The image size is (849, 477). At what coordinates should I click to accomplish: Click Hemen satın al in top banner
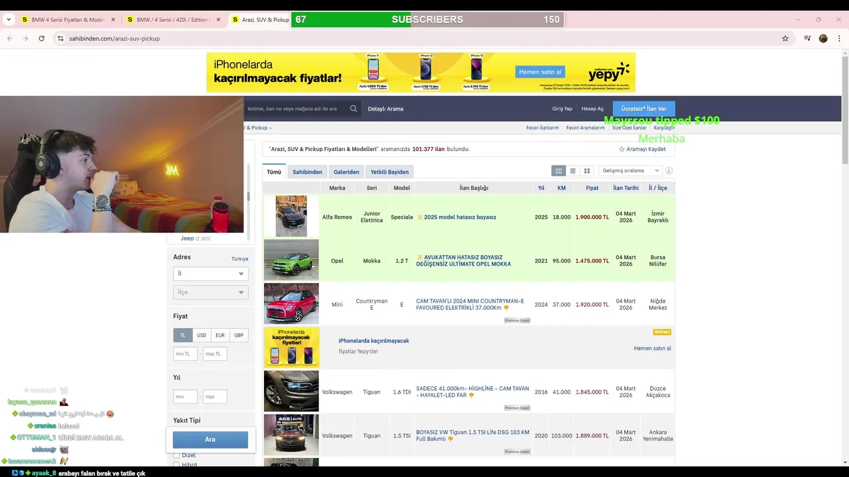click(x=540, y=72)
